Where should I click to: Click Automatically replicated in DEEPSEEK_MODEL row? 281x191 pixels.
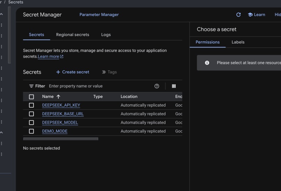pos(143,123)
